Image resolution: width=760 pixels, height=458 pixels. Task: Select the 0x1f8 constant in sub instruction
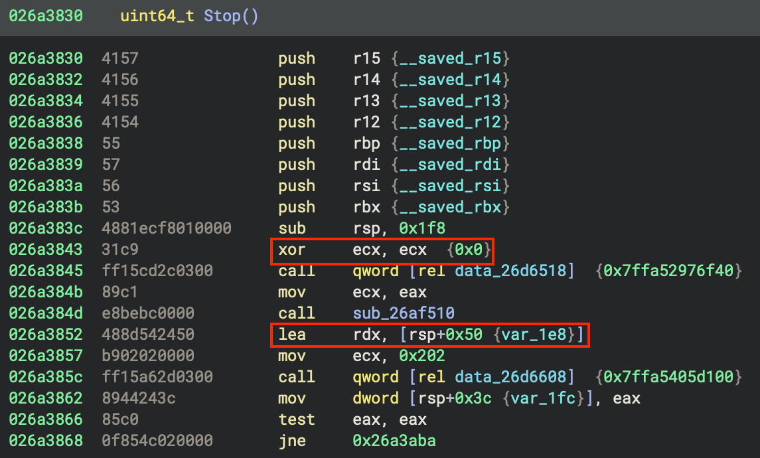pyautogui.click(x=422, y=228)
